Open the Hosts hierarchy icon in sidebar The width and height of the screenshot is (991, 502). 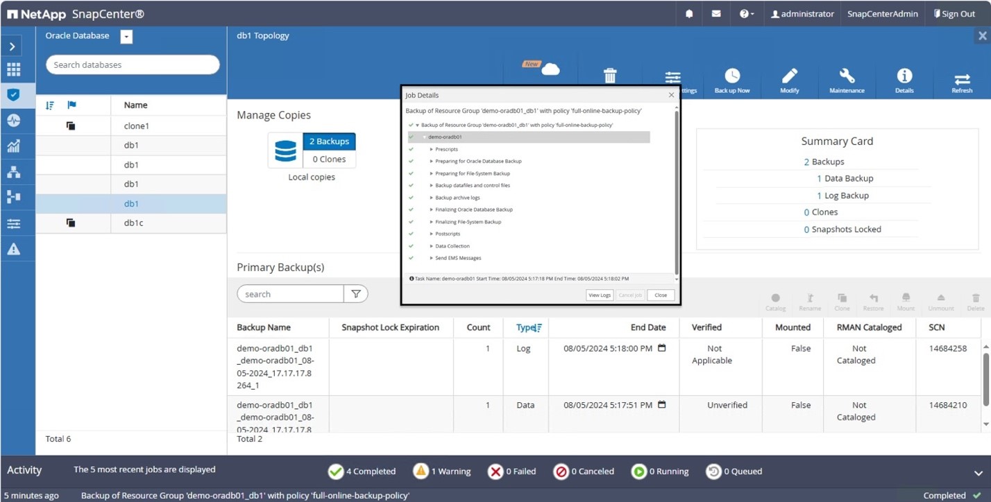coord(13,172)
